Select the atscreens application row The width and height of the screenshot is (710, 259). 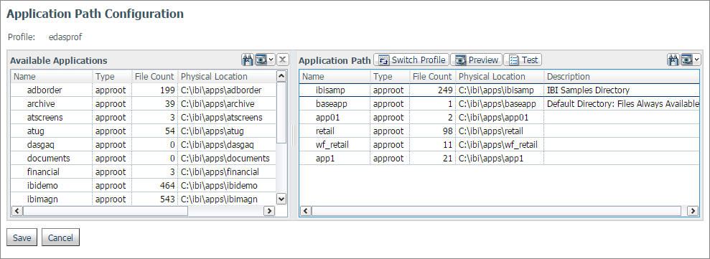point(143,117)
